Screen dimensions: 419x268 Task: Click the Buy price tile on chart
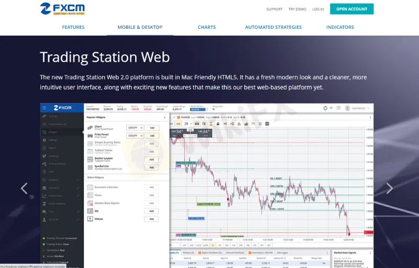[205, 133]
